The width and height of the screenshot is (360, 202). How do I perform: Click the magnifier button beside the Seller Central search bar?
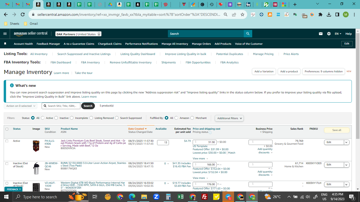point(248,34)
